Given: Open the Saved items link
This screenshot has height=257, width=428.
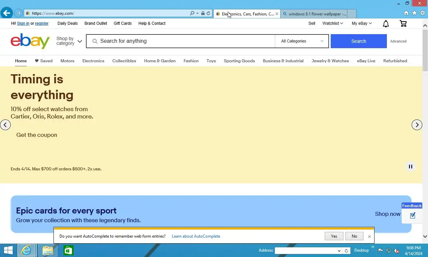Looking at the screenshot, I should coord(44,61).
